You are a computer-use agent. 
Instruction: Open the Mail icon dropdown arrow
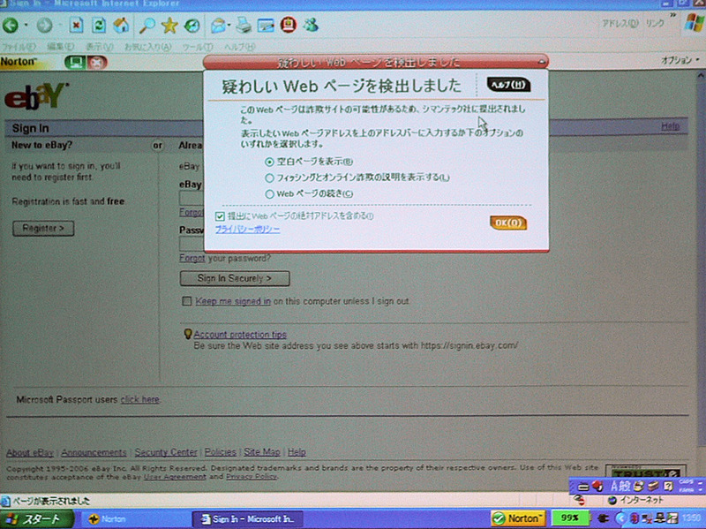click(x=229, y=26)
